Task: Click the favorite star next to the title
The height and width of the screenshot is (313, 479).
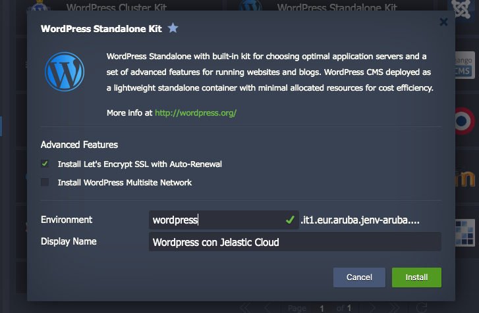Action: [x=173, y=28]
